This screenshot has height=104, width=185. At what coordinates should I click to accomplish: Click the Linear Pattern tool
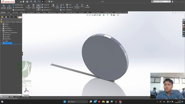[x=57, y=6]
